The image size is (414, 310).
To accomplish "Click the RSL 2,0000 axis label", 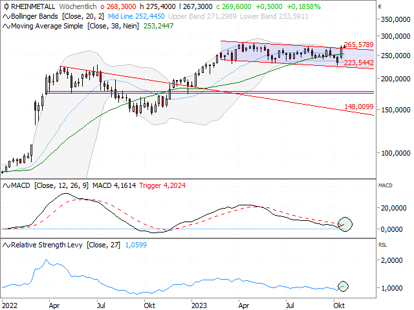I will pos(392,260).
